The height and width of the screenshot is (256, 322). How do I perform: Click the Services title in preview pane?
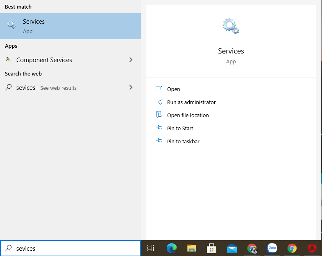(231, 51)
